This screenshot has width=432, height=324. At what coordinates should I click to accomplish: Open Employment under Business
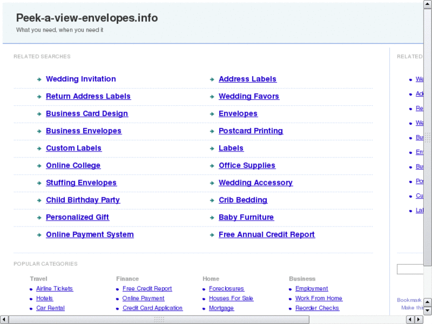click(x=311, y=289)
